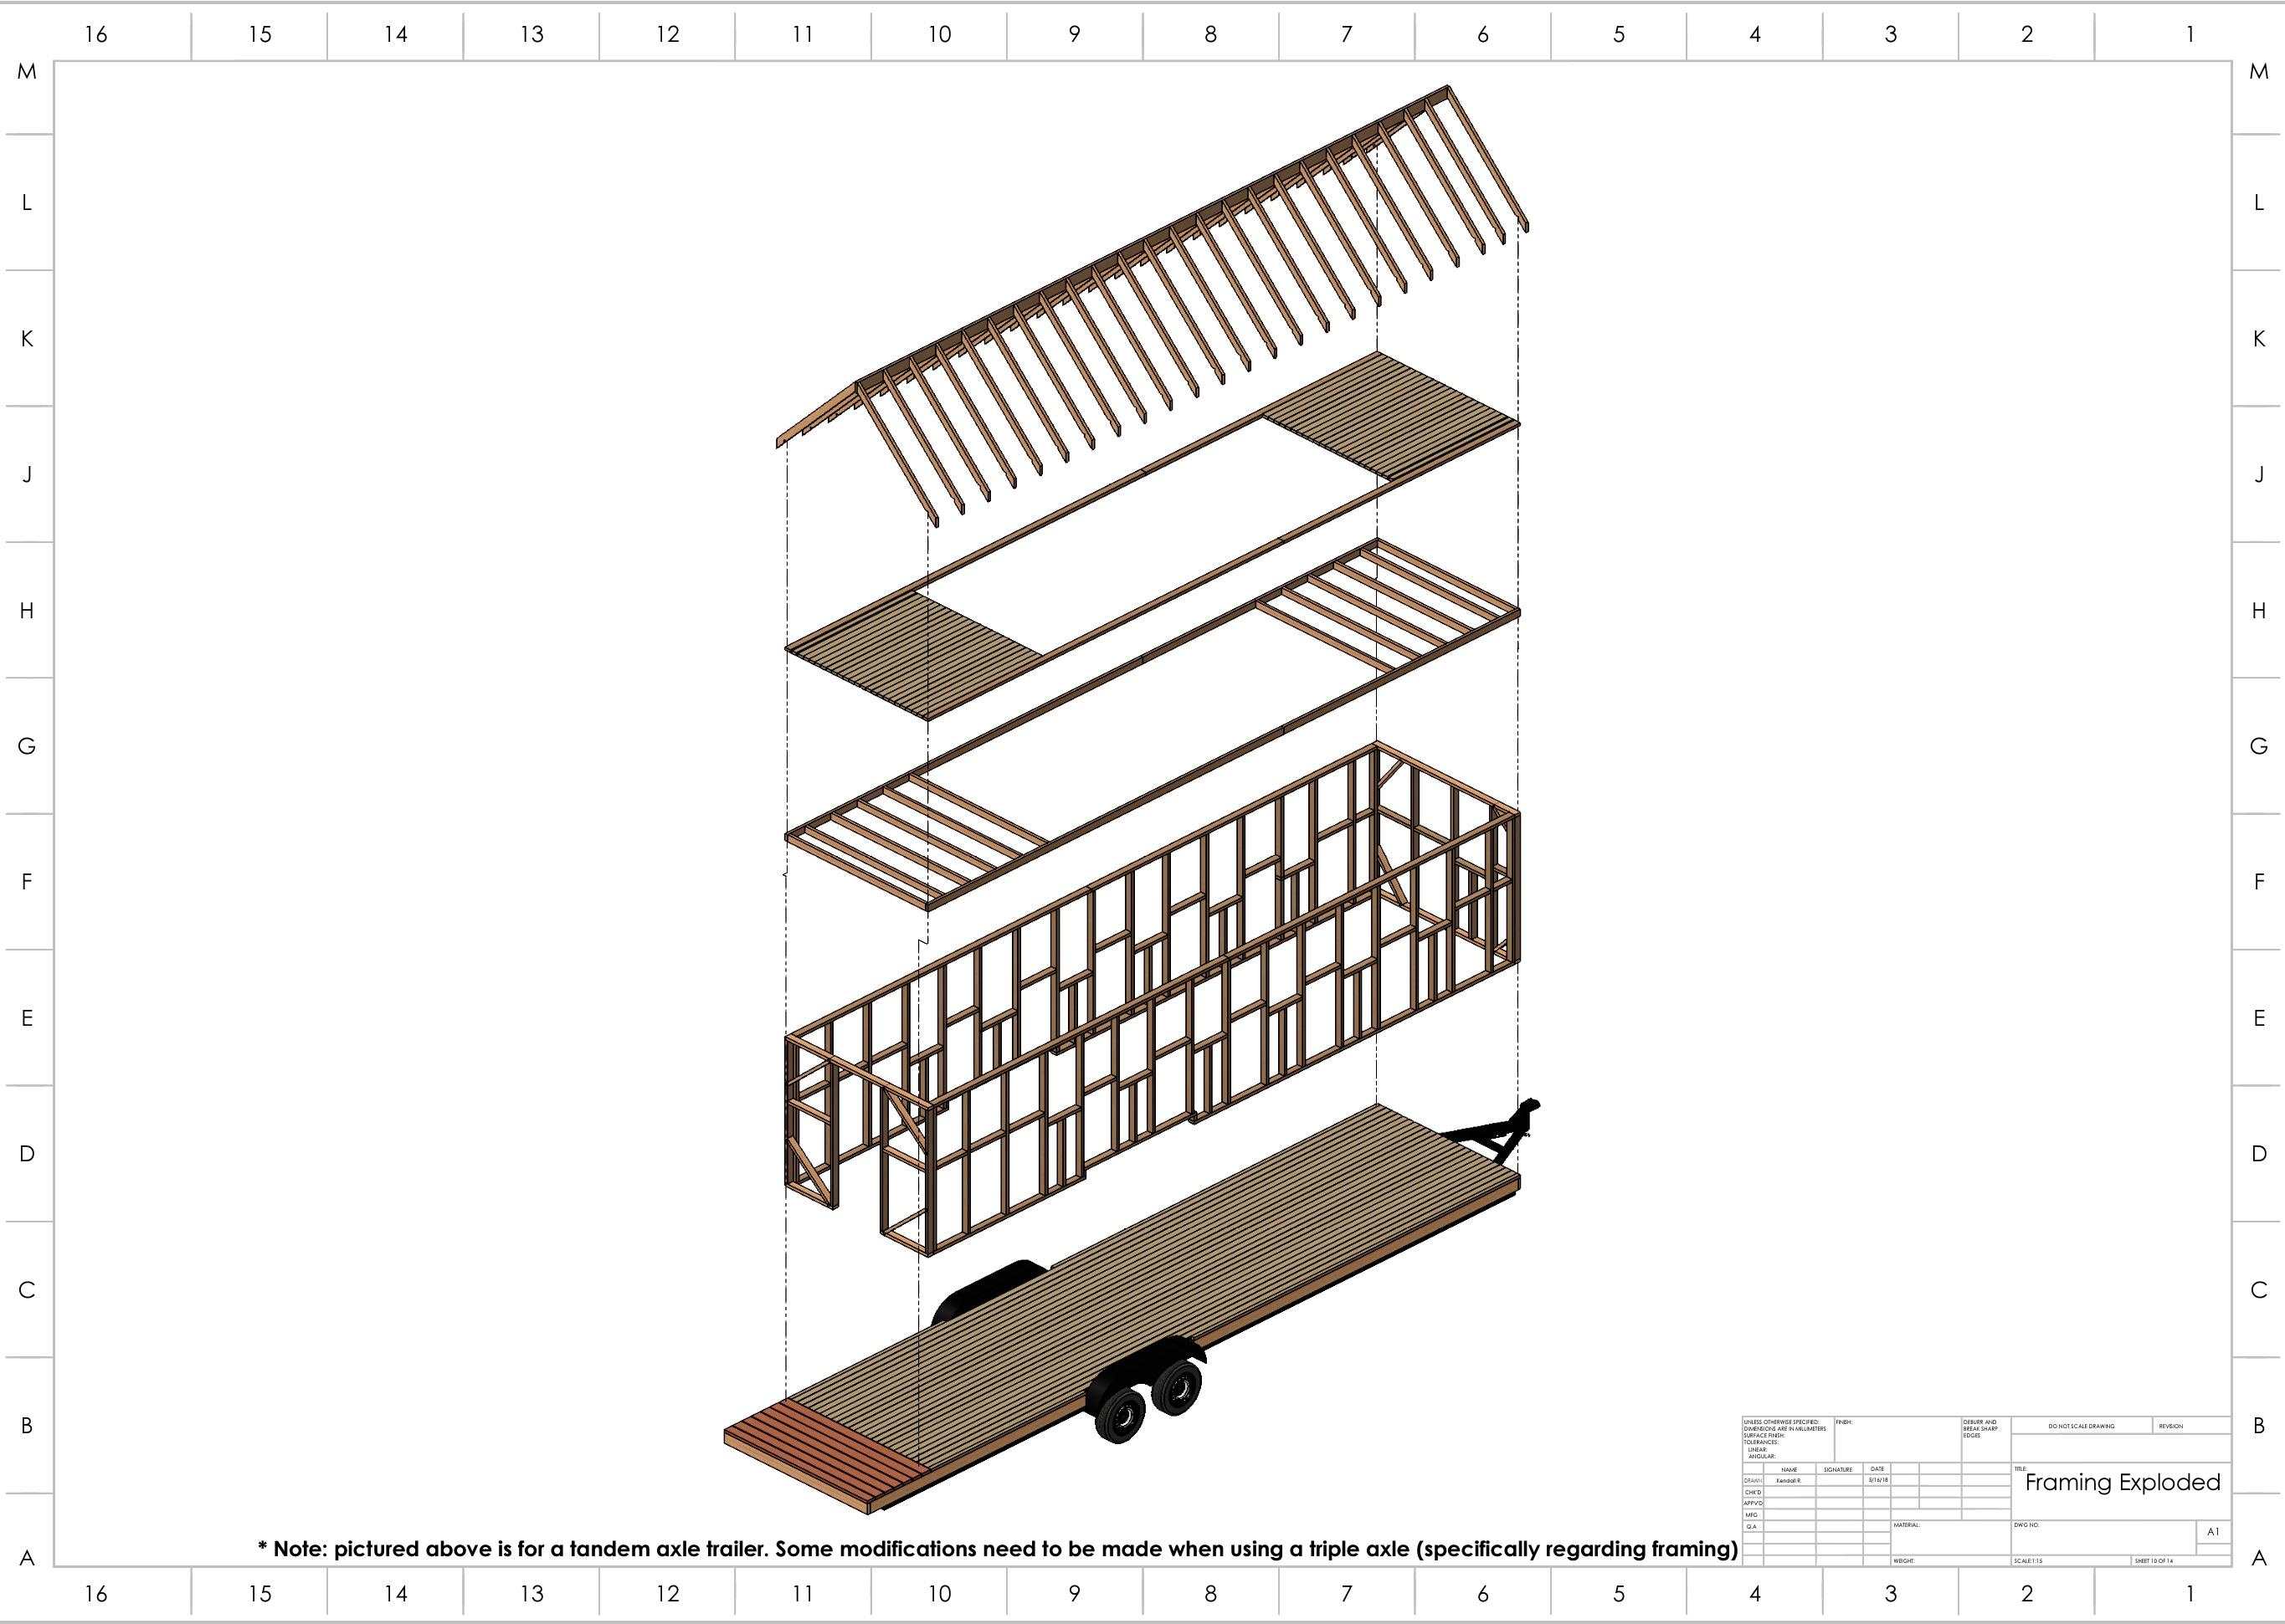Click the 'DO NOT SCALE DRAWING' cell

click(2081, 1426)
